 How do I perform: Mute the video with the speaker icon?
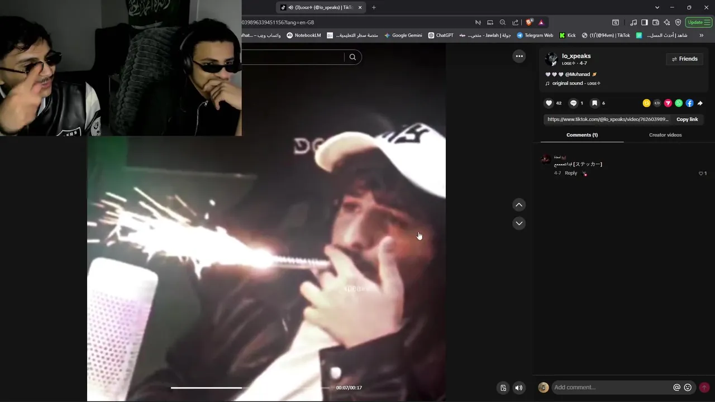519,388
